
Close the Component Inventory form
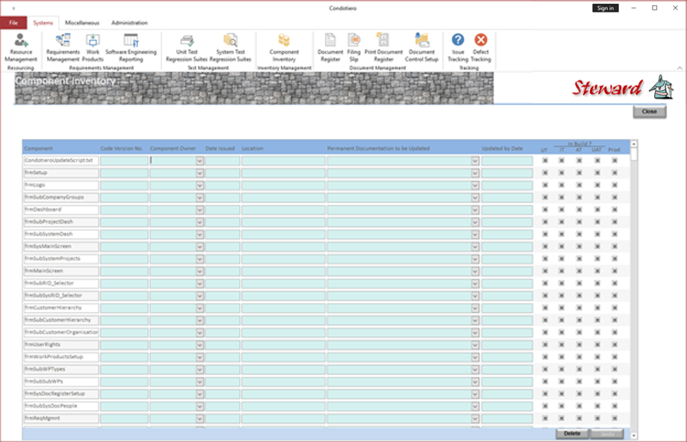(x=650, y=111)
